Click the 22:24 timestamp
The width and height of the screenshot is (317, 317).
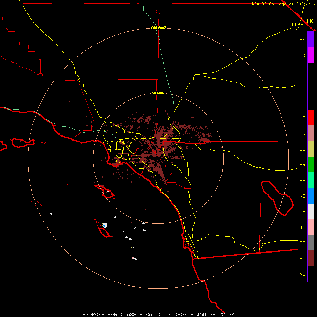(x=226, y=315)
